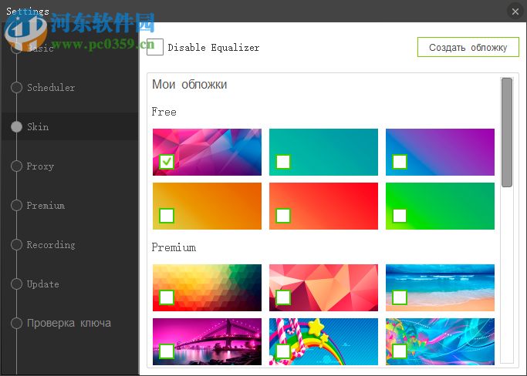The width and height of the screenshot is (527, 376).
Task: Select the teal free skin thumbnail
Action: (323, 152)
